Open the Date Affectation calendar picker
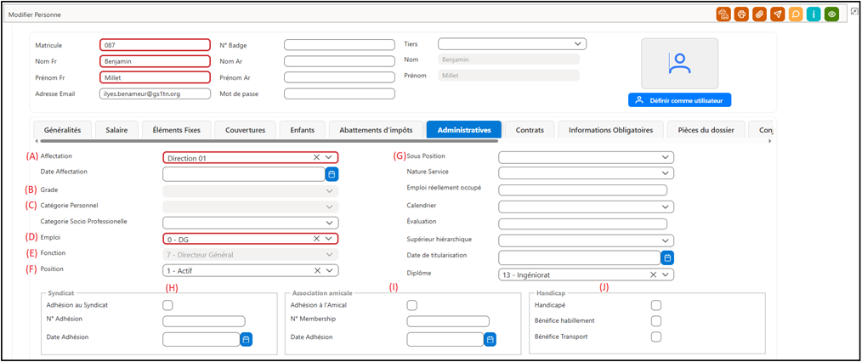The width and height of the screenshot is (862, 362). coord(332,174)
